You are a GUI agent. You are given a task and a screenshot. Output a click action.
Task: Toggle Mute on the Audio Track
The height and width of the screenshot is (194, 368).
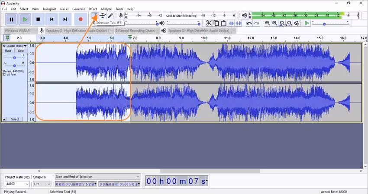pos(8,51)
